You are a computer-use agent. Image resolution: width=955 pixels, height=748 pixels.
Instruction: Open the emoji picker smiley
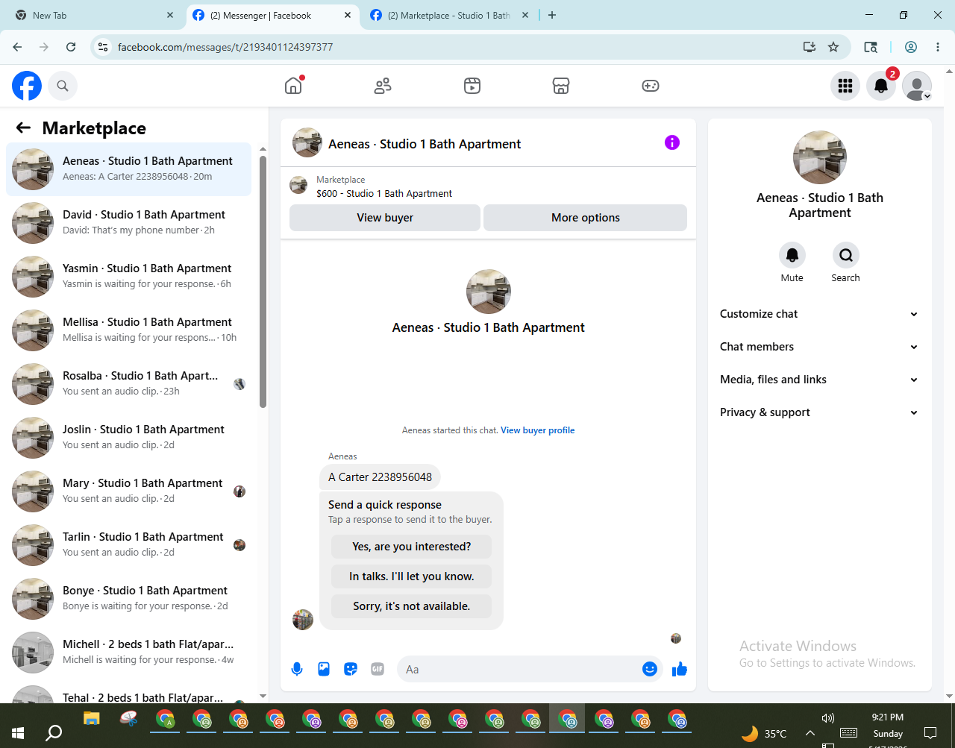click(x=650, y=669)
